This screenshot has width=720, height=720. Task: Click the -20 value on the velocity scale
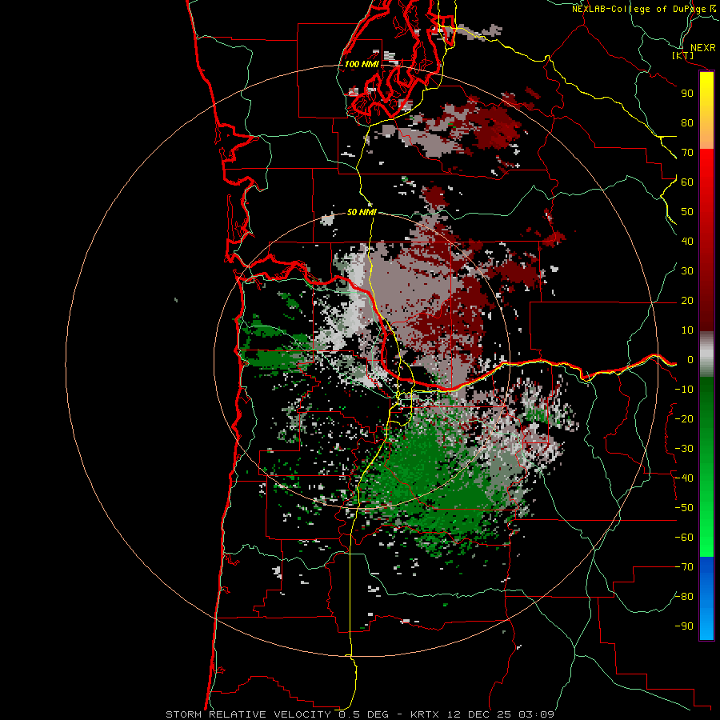click(x=684, y=419)
